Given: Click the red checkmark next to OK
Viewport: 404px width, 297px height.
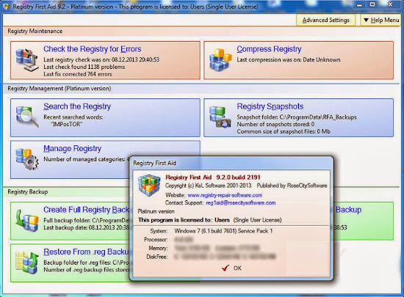Looking at the screenshot, I should click(x=226, y=268).
